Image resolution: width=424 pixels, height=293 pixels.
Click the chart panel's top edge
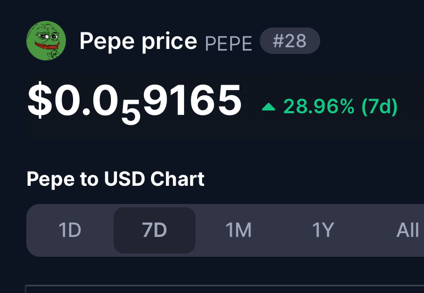click(225, 285)
